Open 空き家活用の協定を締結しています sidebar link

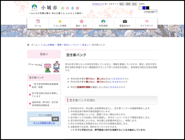click(45, 95)
